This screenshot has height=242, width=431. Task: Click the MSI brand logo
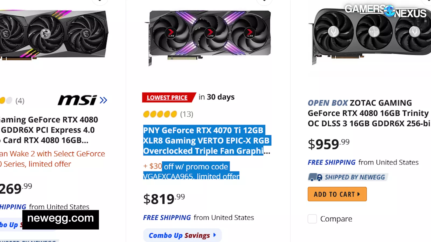(x=77, y=100)
